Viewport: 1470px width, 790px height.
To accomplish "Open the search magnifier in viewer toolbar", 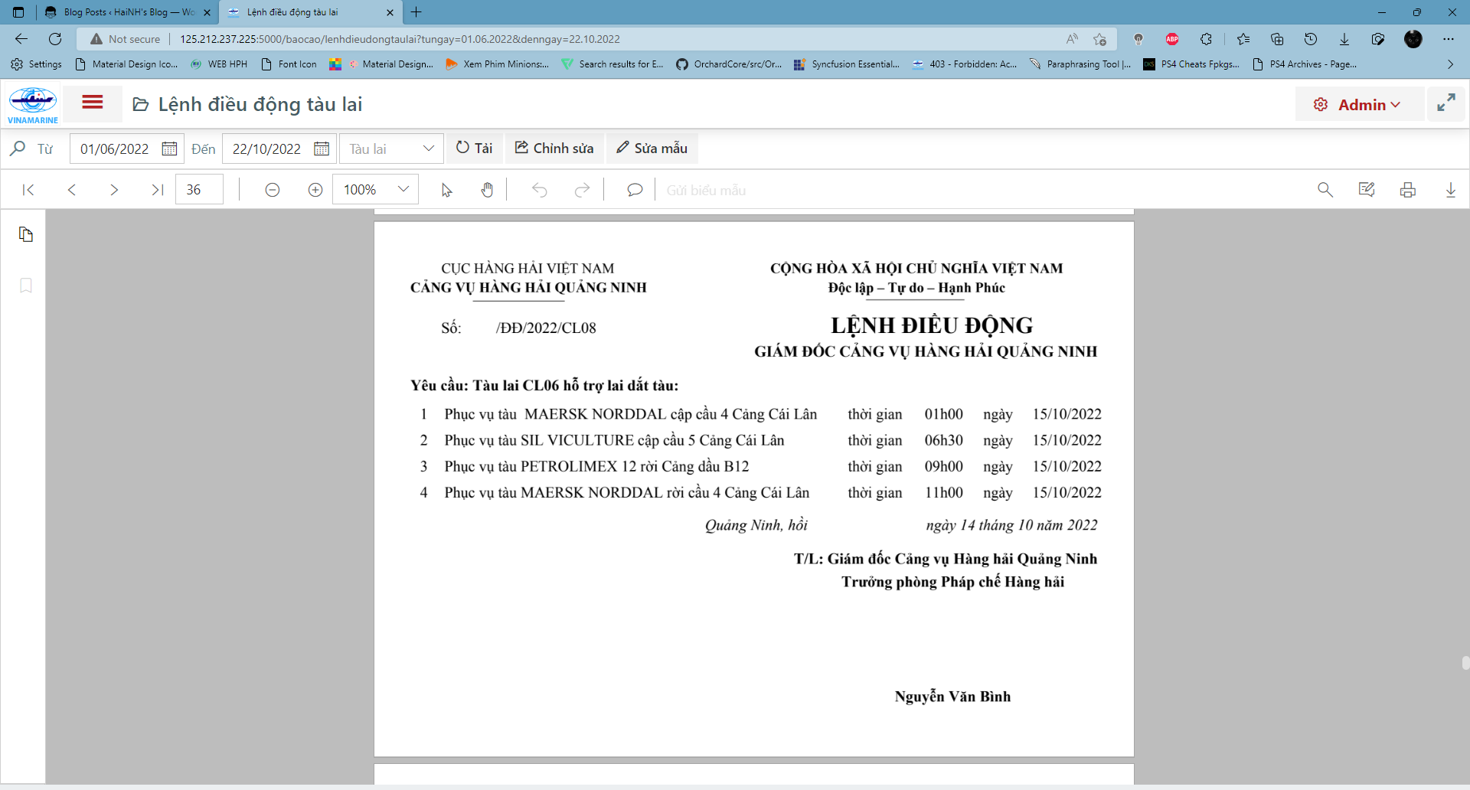I will (1325, 190).
